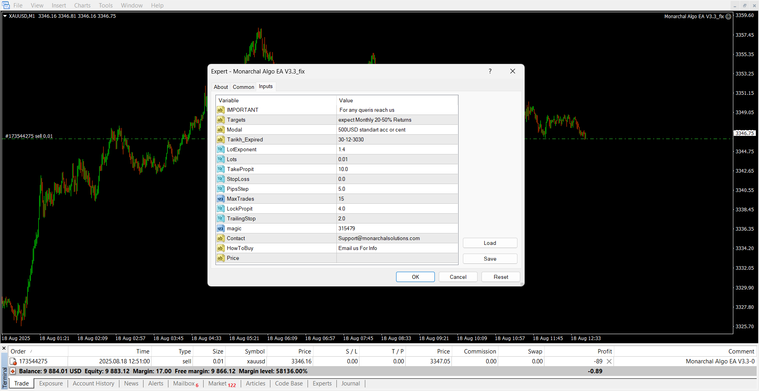Click the PipsStep row double-type icon
Screen dimensions: 759x391
click(x=221, y=189)
